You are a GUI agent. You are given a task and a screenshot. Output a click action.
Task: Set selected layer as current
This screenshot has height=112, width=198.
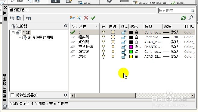93,18
